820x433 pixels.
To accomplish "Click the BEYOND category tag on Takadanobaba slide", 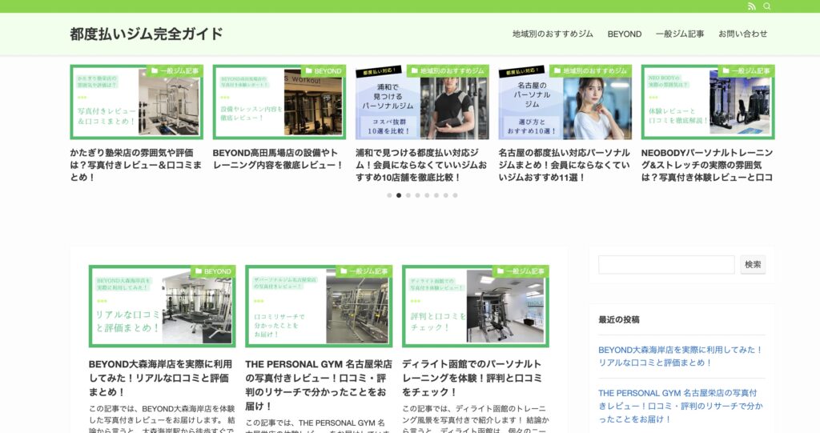I will point(323,71).
